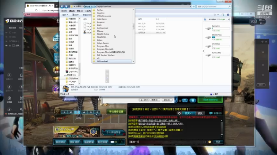The image size is (277, 155).
Task: Open the 工具(T) menu
Action: click(x=88, y=11)
